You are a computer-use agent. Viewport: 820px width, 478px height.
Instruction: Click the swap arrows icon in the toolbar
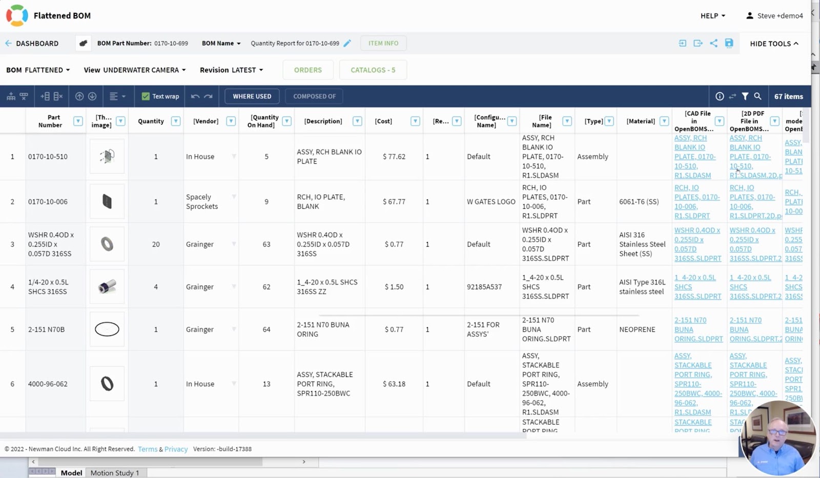tap(732, 96)
